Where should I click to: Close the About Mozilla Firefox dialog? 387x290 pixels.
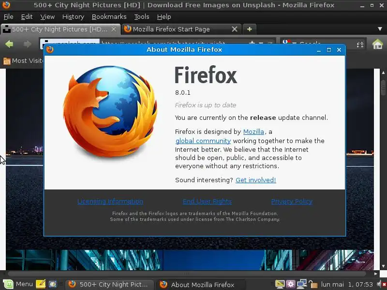[339, 50]
